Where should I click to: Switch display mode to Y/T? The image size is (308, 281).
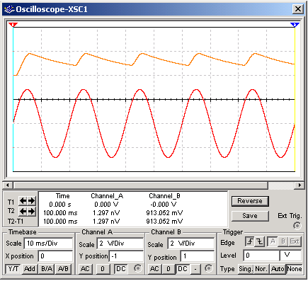tap(13, 269)
